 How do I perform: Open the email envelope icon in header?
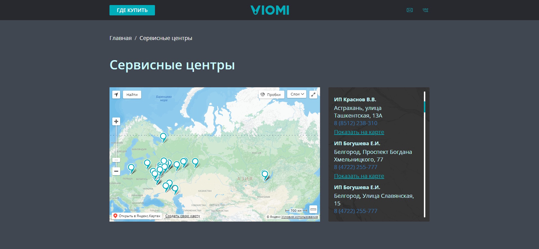[x=410, y=10]
